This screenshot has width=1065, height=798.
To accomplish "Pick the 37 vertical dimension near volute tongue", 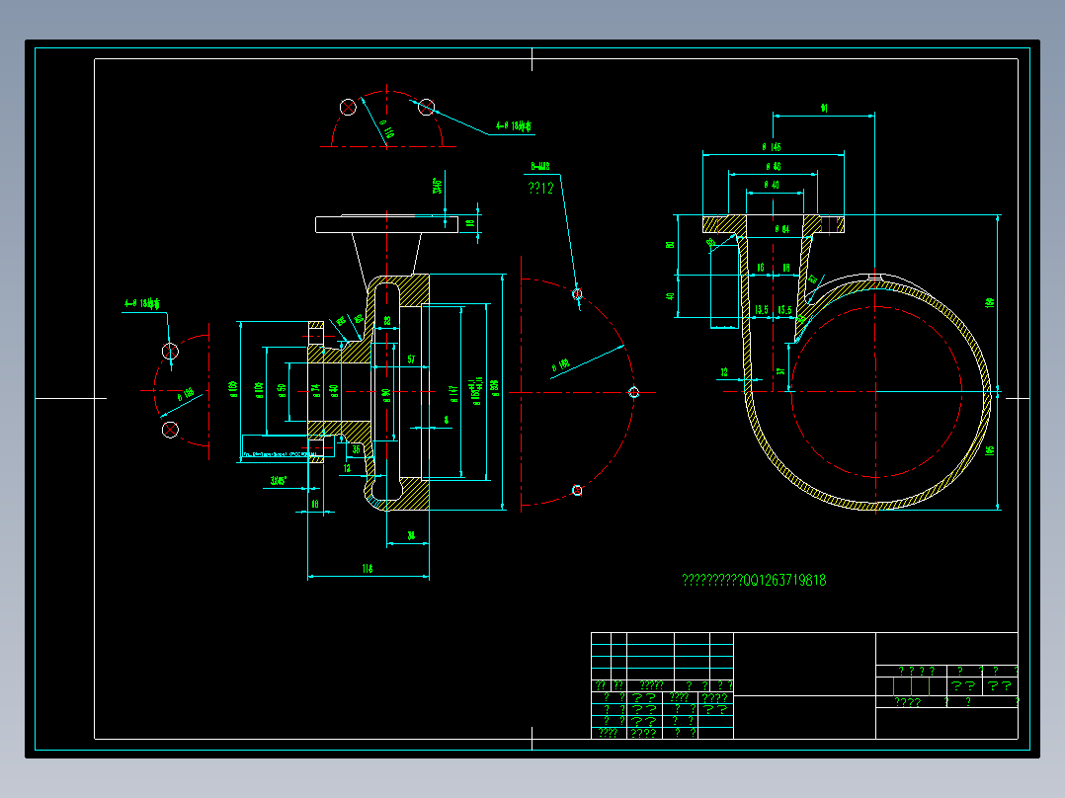I will [x=781, y=371].
